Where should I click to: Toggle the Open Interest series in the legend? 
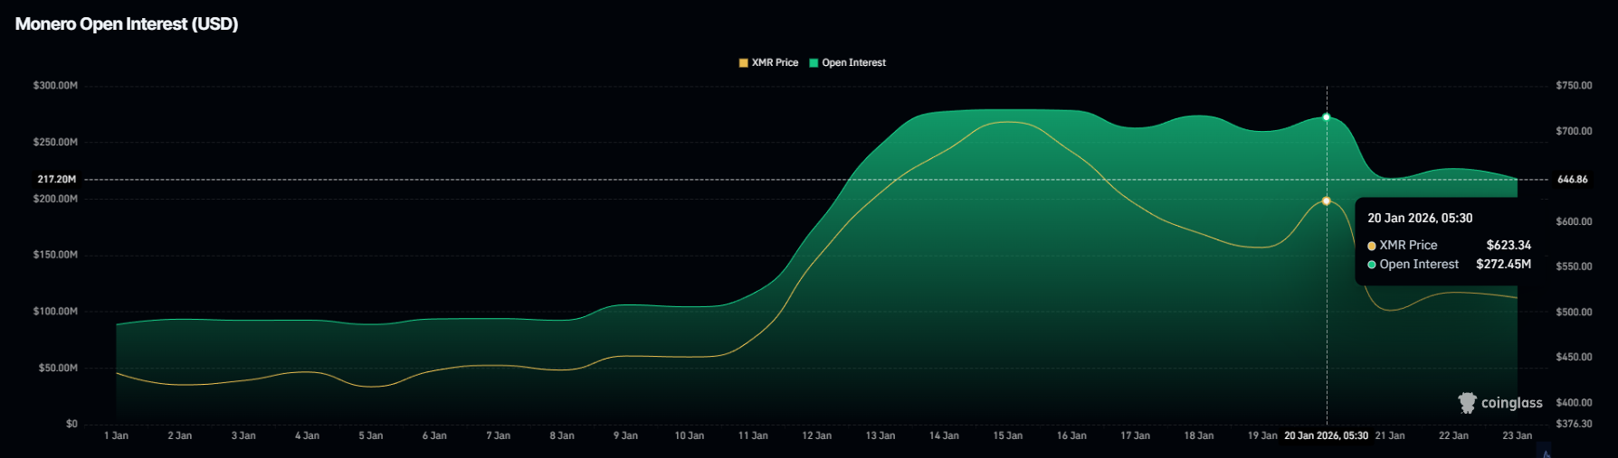tap(853, 63)
